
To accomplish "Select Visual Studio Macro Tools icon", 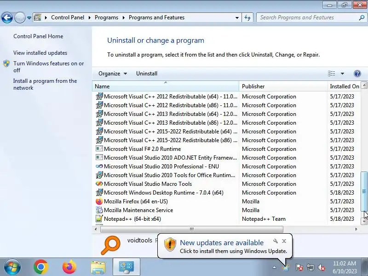I will 99,184.
